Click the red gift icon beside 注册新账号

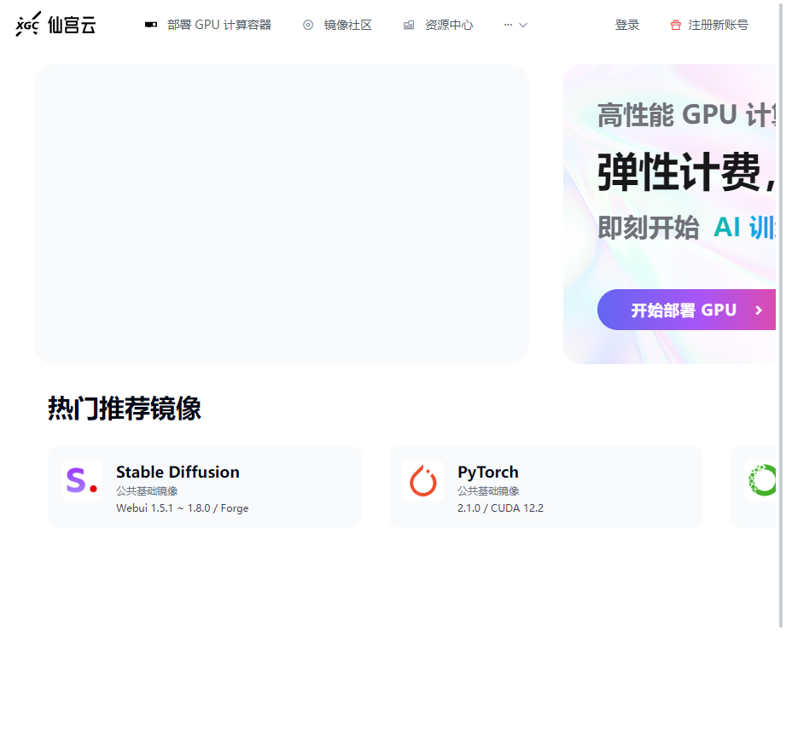point(676,25)
